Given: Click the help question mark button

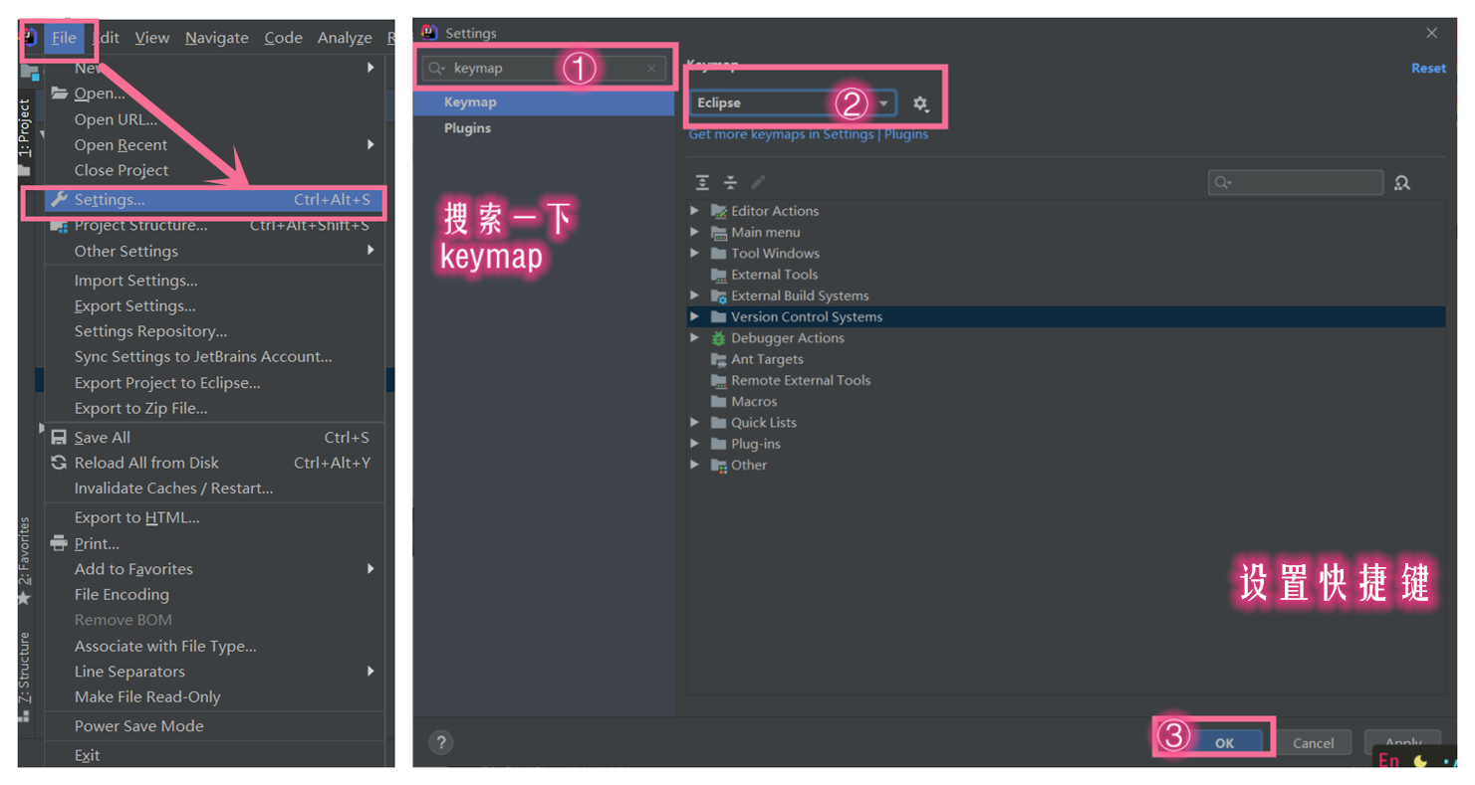Looking at the screenshot, I should [x=441, y=742].
